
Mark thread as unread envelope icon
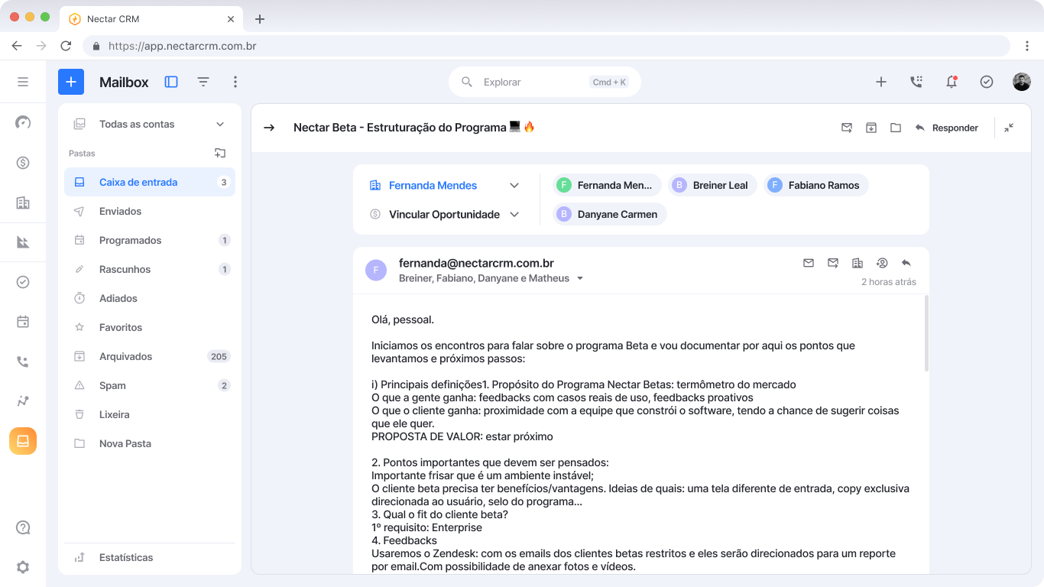(847, 128)
